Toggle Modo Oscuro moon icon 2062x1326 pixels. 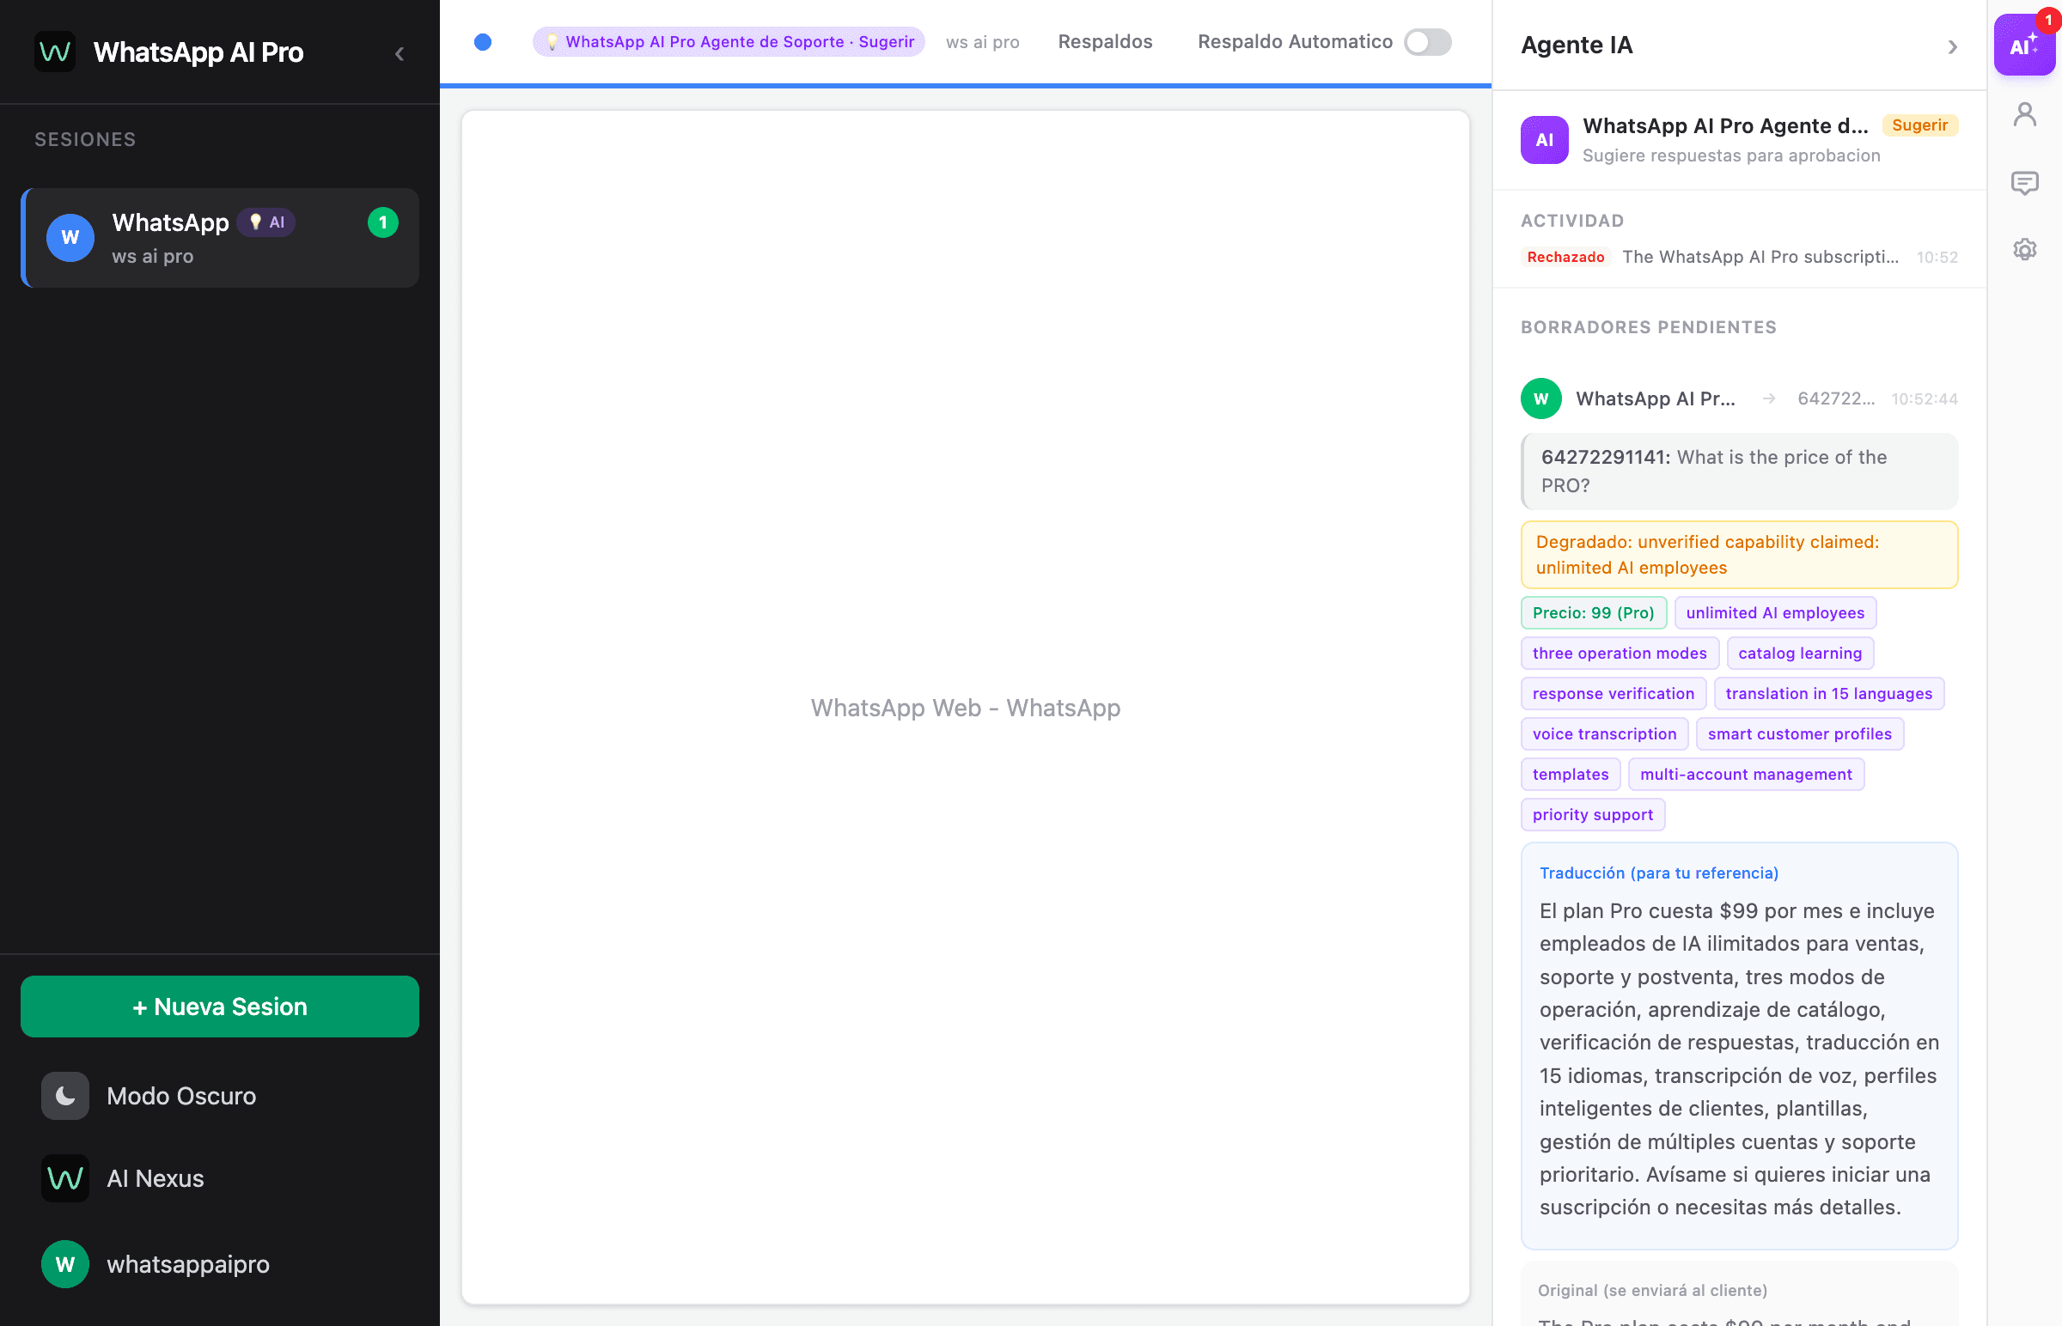[x=65, y=1095]
